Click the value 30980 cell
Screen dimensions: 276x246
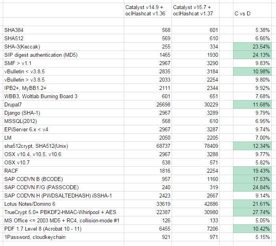[196, 212]
